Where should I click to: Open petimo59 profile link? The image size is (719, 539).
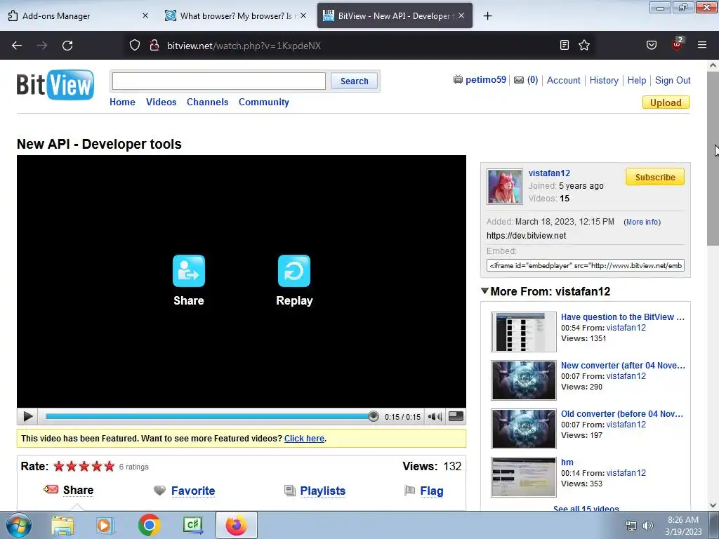pos(486,80)
